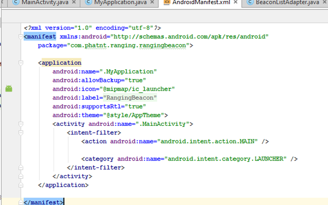The image size is (328, 205).
Task: Click the xml version declaration line
Action: pos(93,28)
